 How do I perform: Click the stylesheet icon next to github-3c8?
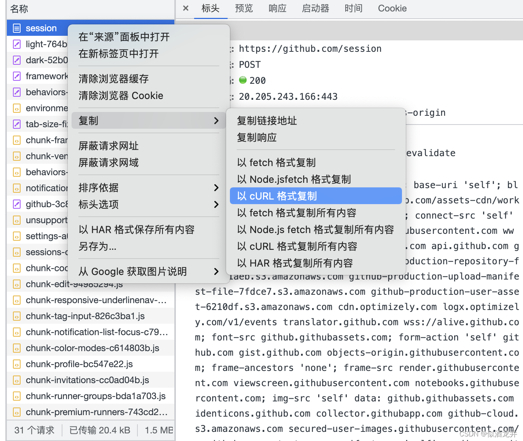tap(17, 204)
